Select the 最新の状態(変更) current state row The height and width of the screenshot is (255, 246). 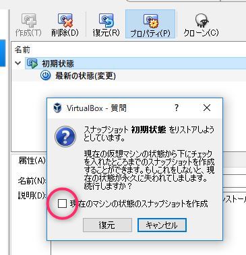click(x=129, y=76)
